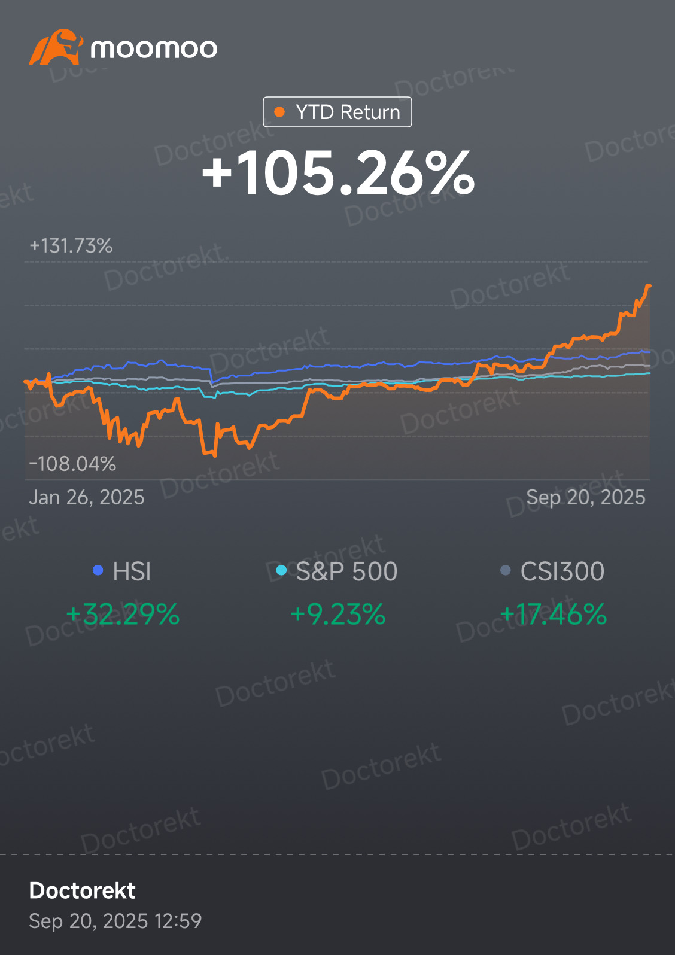Screen dimensions: 675x955
Task: Click the S&P 500 index label
Action: 346,571
